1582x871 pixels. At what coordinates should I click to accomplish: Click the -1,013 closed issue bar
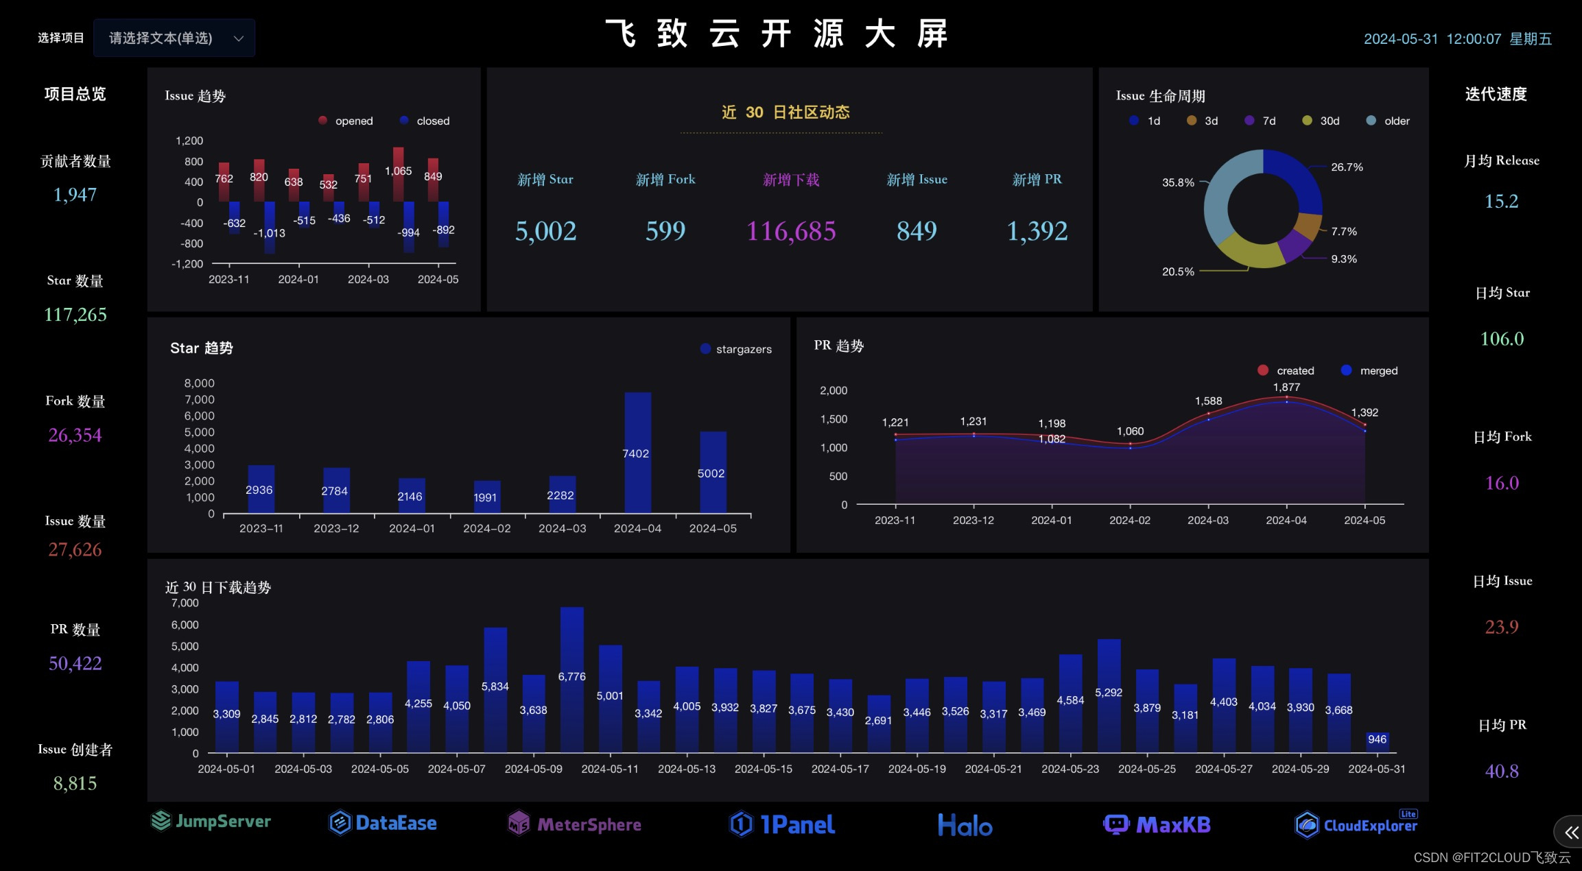tap(270, 228)
